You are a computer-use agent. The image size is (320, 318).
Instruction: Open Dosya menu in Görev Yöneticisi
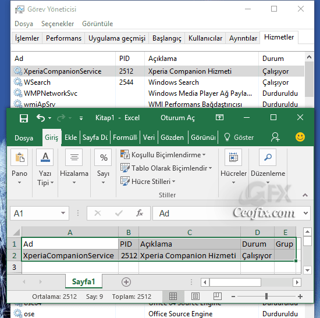coord(24,24)
